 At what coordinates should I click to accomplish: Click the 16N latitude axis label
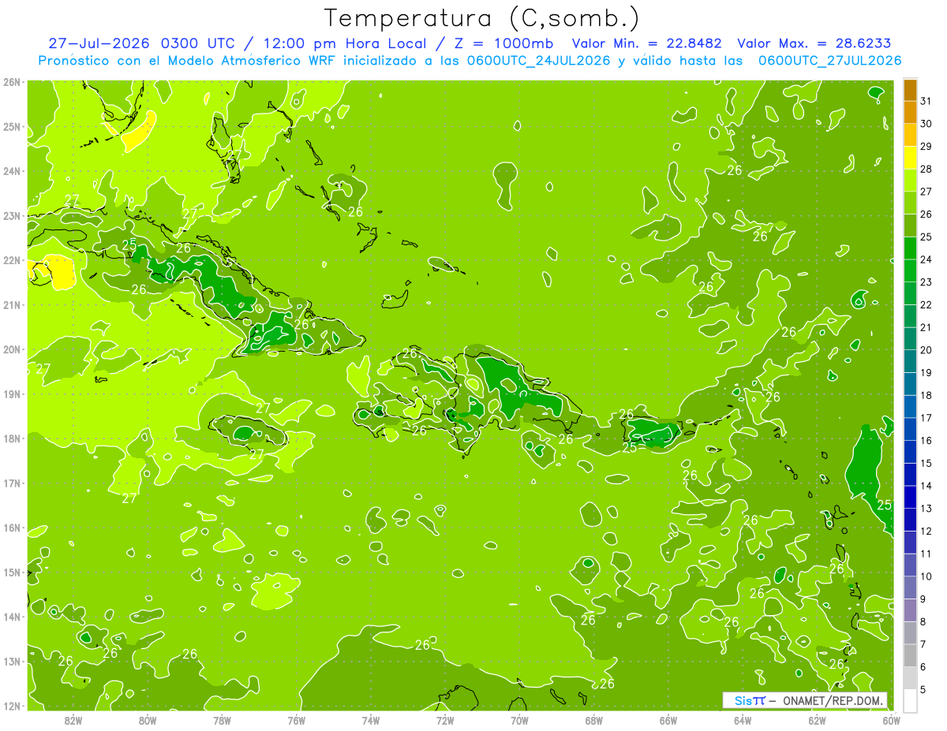12,528
